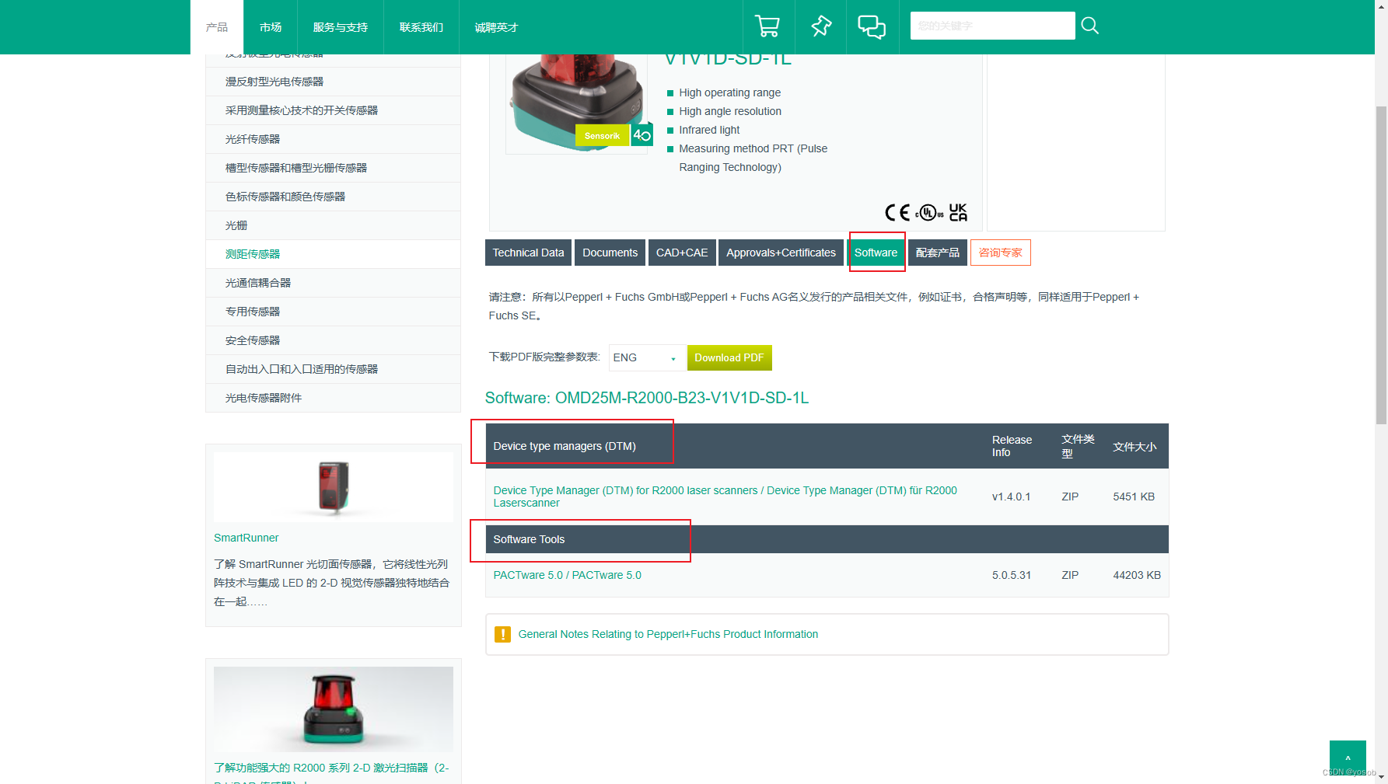Select 自动出入口和入口适用的传感器 in sidebar

333,369
